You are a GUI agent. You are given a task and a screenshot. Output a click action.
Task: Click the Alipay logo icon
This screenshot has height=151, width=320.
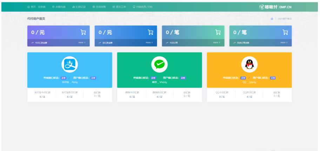[x=69, y=64]
